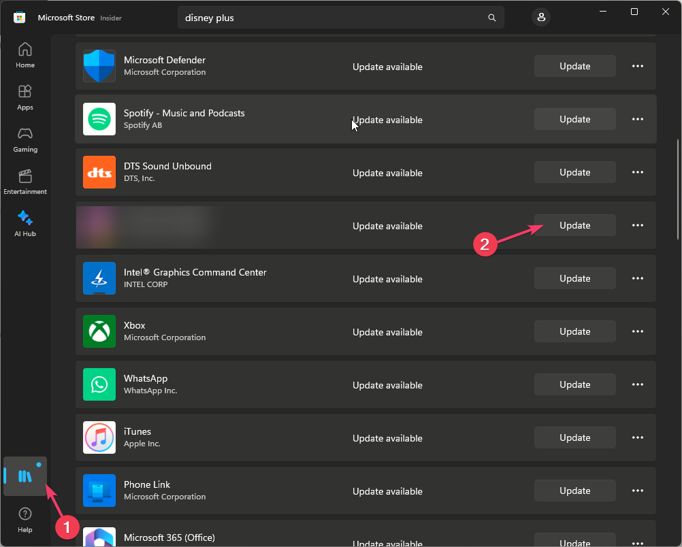Open the user profile account icon
The image size is (682, 547).
[542, 18]
